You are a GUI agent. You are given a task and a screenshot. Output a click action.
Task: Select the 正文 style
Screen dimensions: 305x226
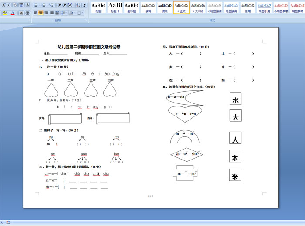(x=181, y=8)
